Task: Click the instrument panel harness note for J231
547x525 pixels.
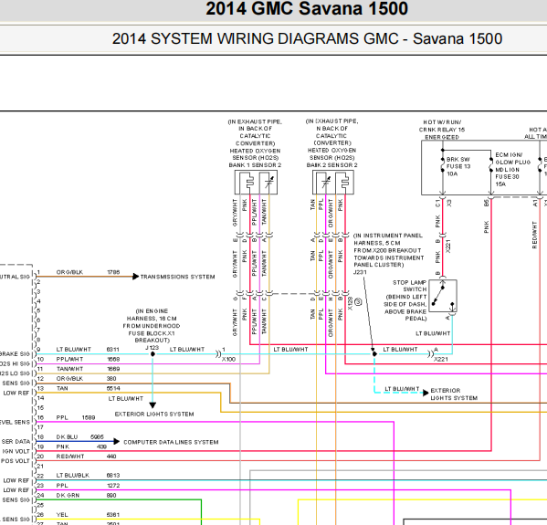Action: 389,250
